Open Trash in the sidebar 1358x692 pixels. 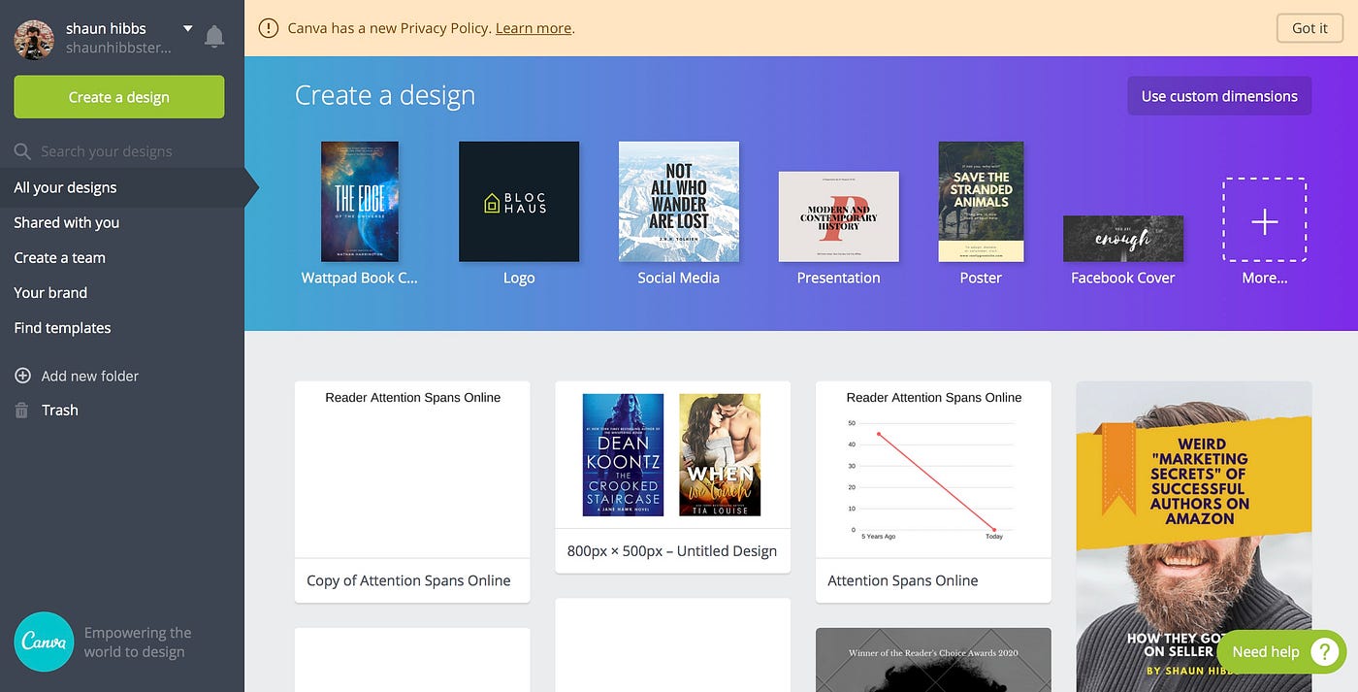(60, 410)
